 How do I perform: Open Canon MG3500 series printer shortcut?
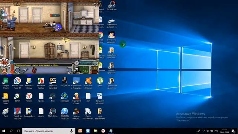point(88,114)
